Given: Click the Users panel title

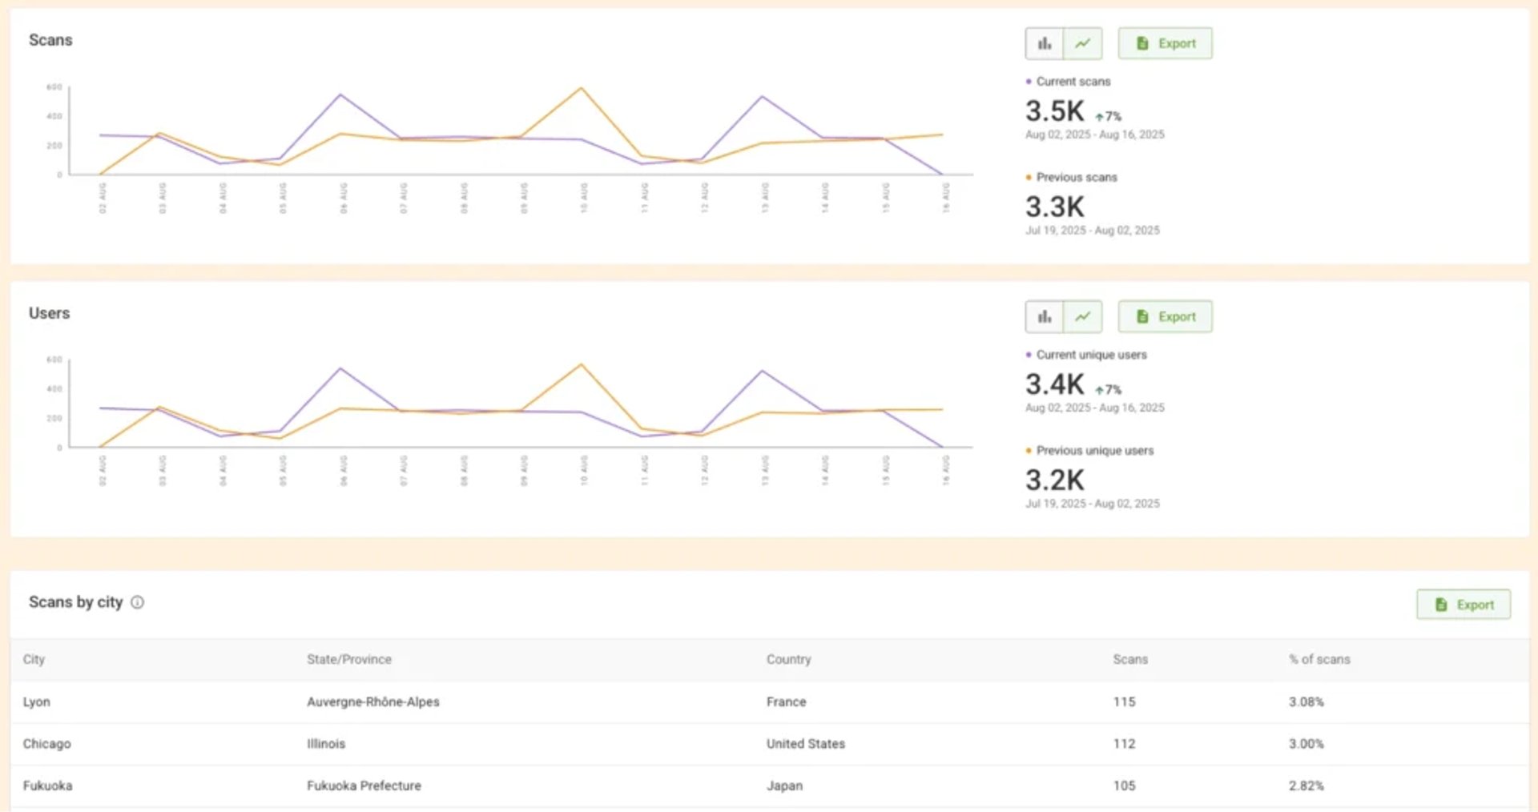Looking at the screenshot, I should pos(50,313).
